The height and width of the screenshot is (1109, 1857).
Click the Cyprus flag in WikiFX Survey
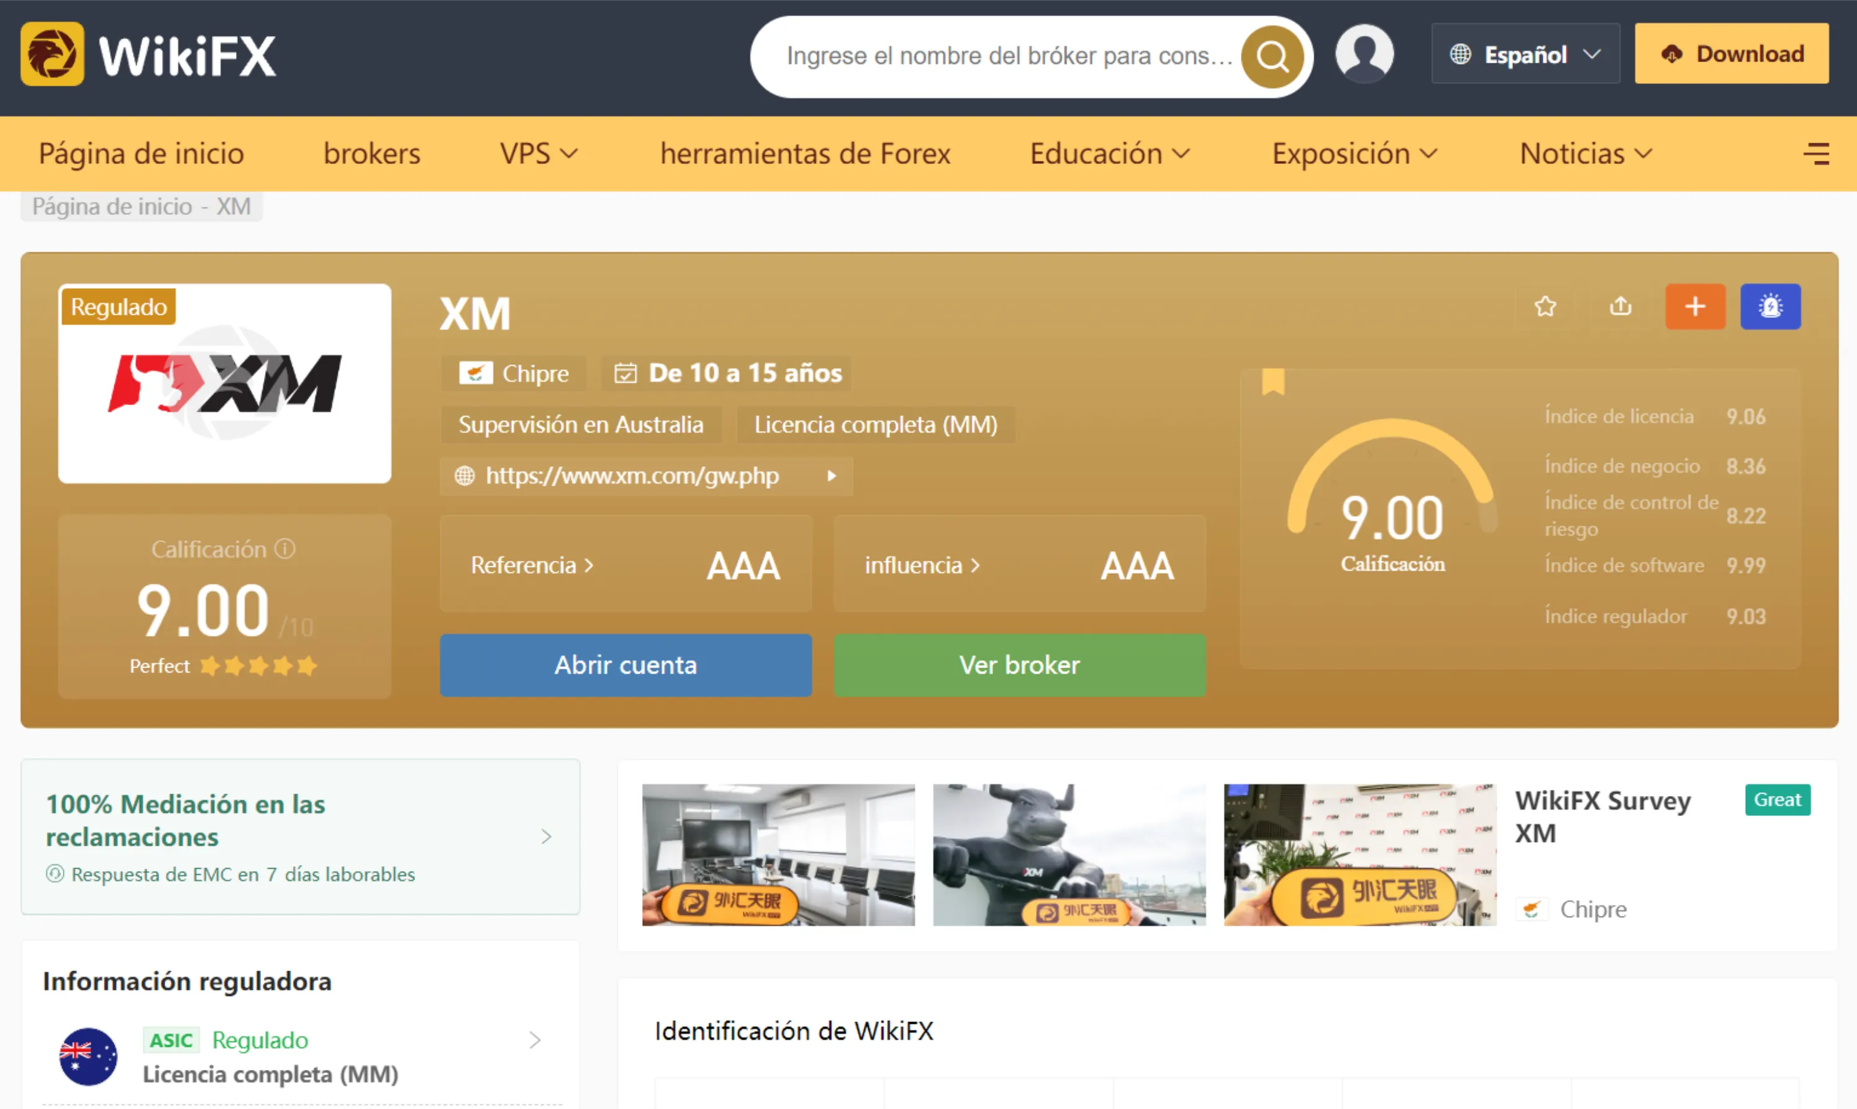(1531, 908)
